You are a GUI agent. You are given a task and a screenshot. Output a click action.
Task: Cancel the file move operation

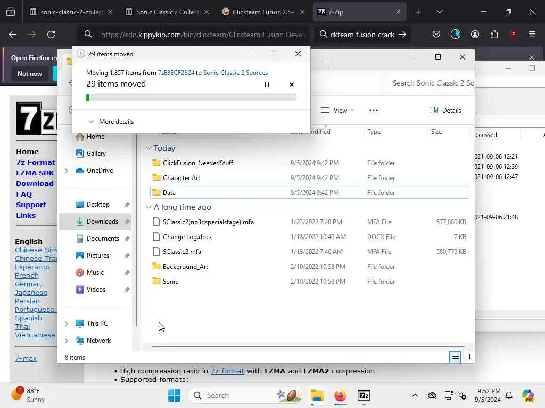(x=291, y=84)
